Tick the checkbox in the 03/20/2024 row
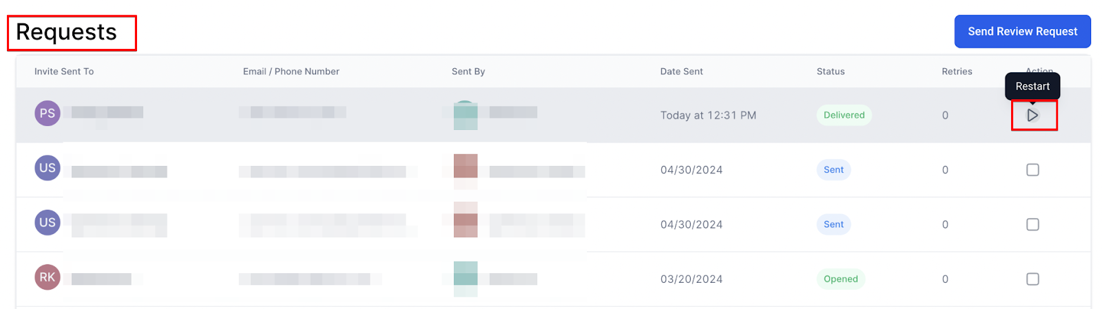The height and width of the screenshot is (309, 1102). click(x=1032, y=279)
